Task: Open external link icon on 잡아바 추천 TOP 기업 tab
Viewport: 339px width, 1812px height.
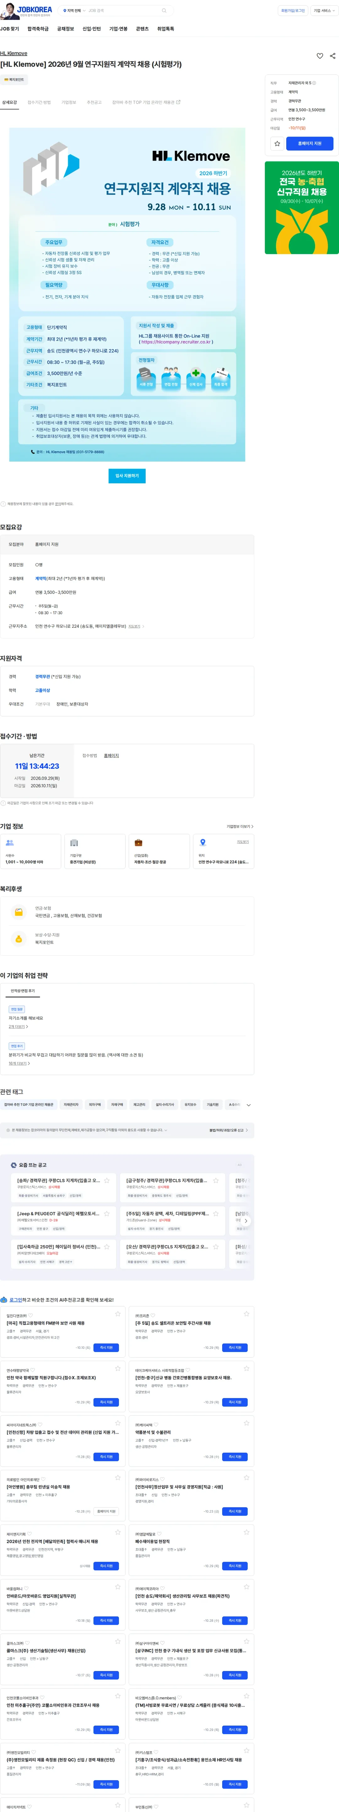Action: click(179, 102)
